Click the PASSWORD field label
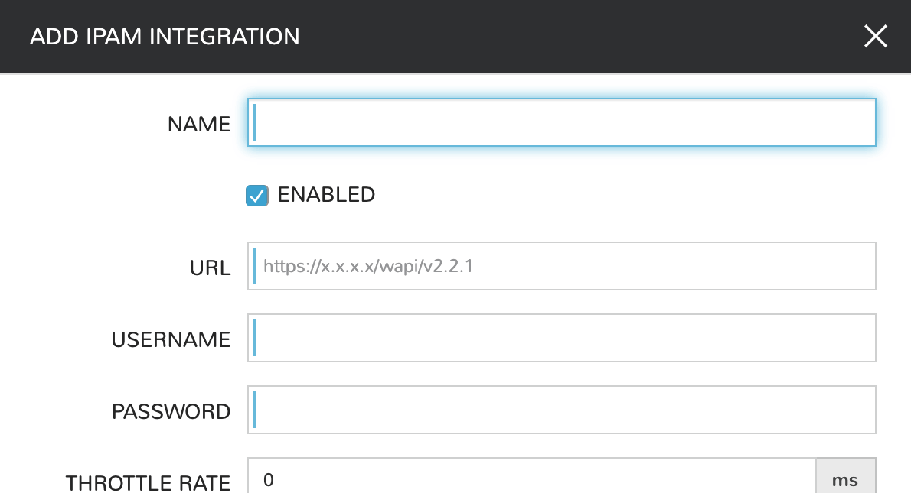Image resolution: width=911 pixels, height=493 pixels. click(x=171, y=411)
